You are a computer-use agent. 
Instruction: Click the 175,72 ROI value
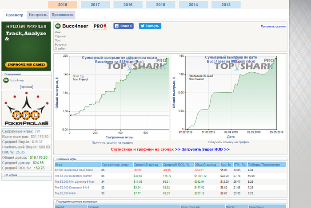click(167, 176)
